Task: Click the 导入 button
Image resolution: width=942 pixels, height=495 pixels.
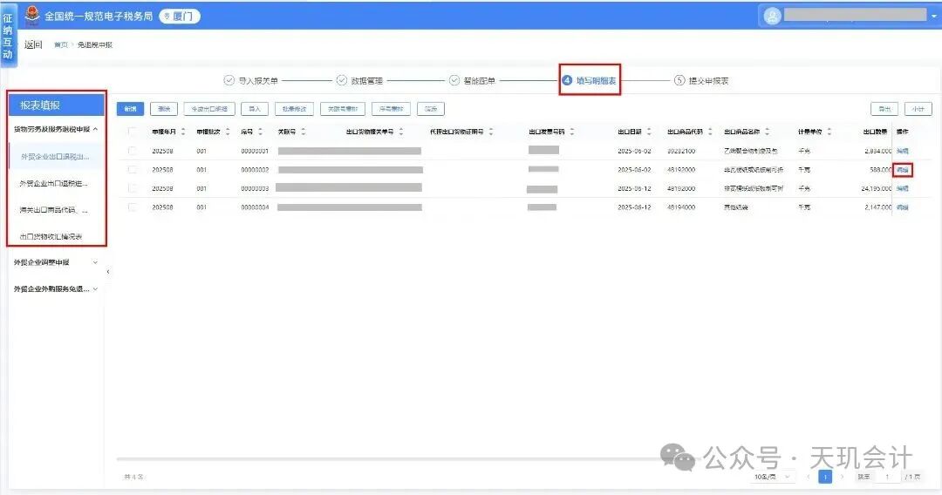Action: [x=255, y=109]
